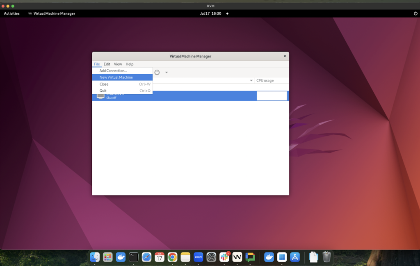The width and height of the screenshot is (420, 266).
Task: Open the shutdown options dropdown arrow
Action: pos(167,72)
